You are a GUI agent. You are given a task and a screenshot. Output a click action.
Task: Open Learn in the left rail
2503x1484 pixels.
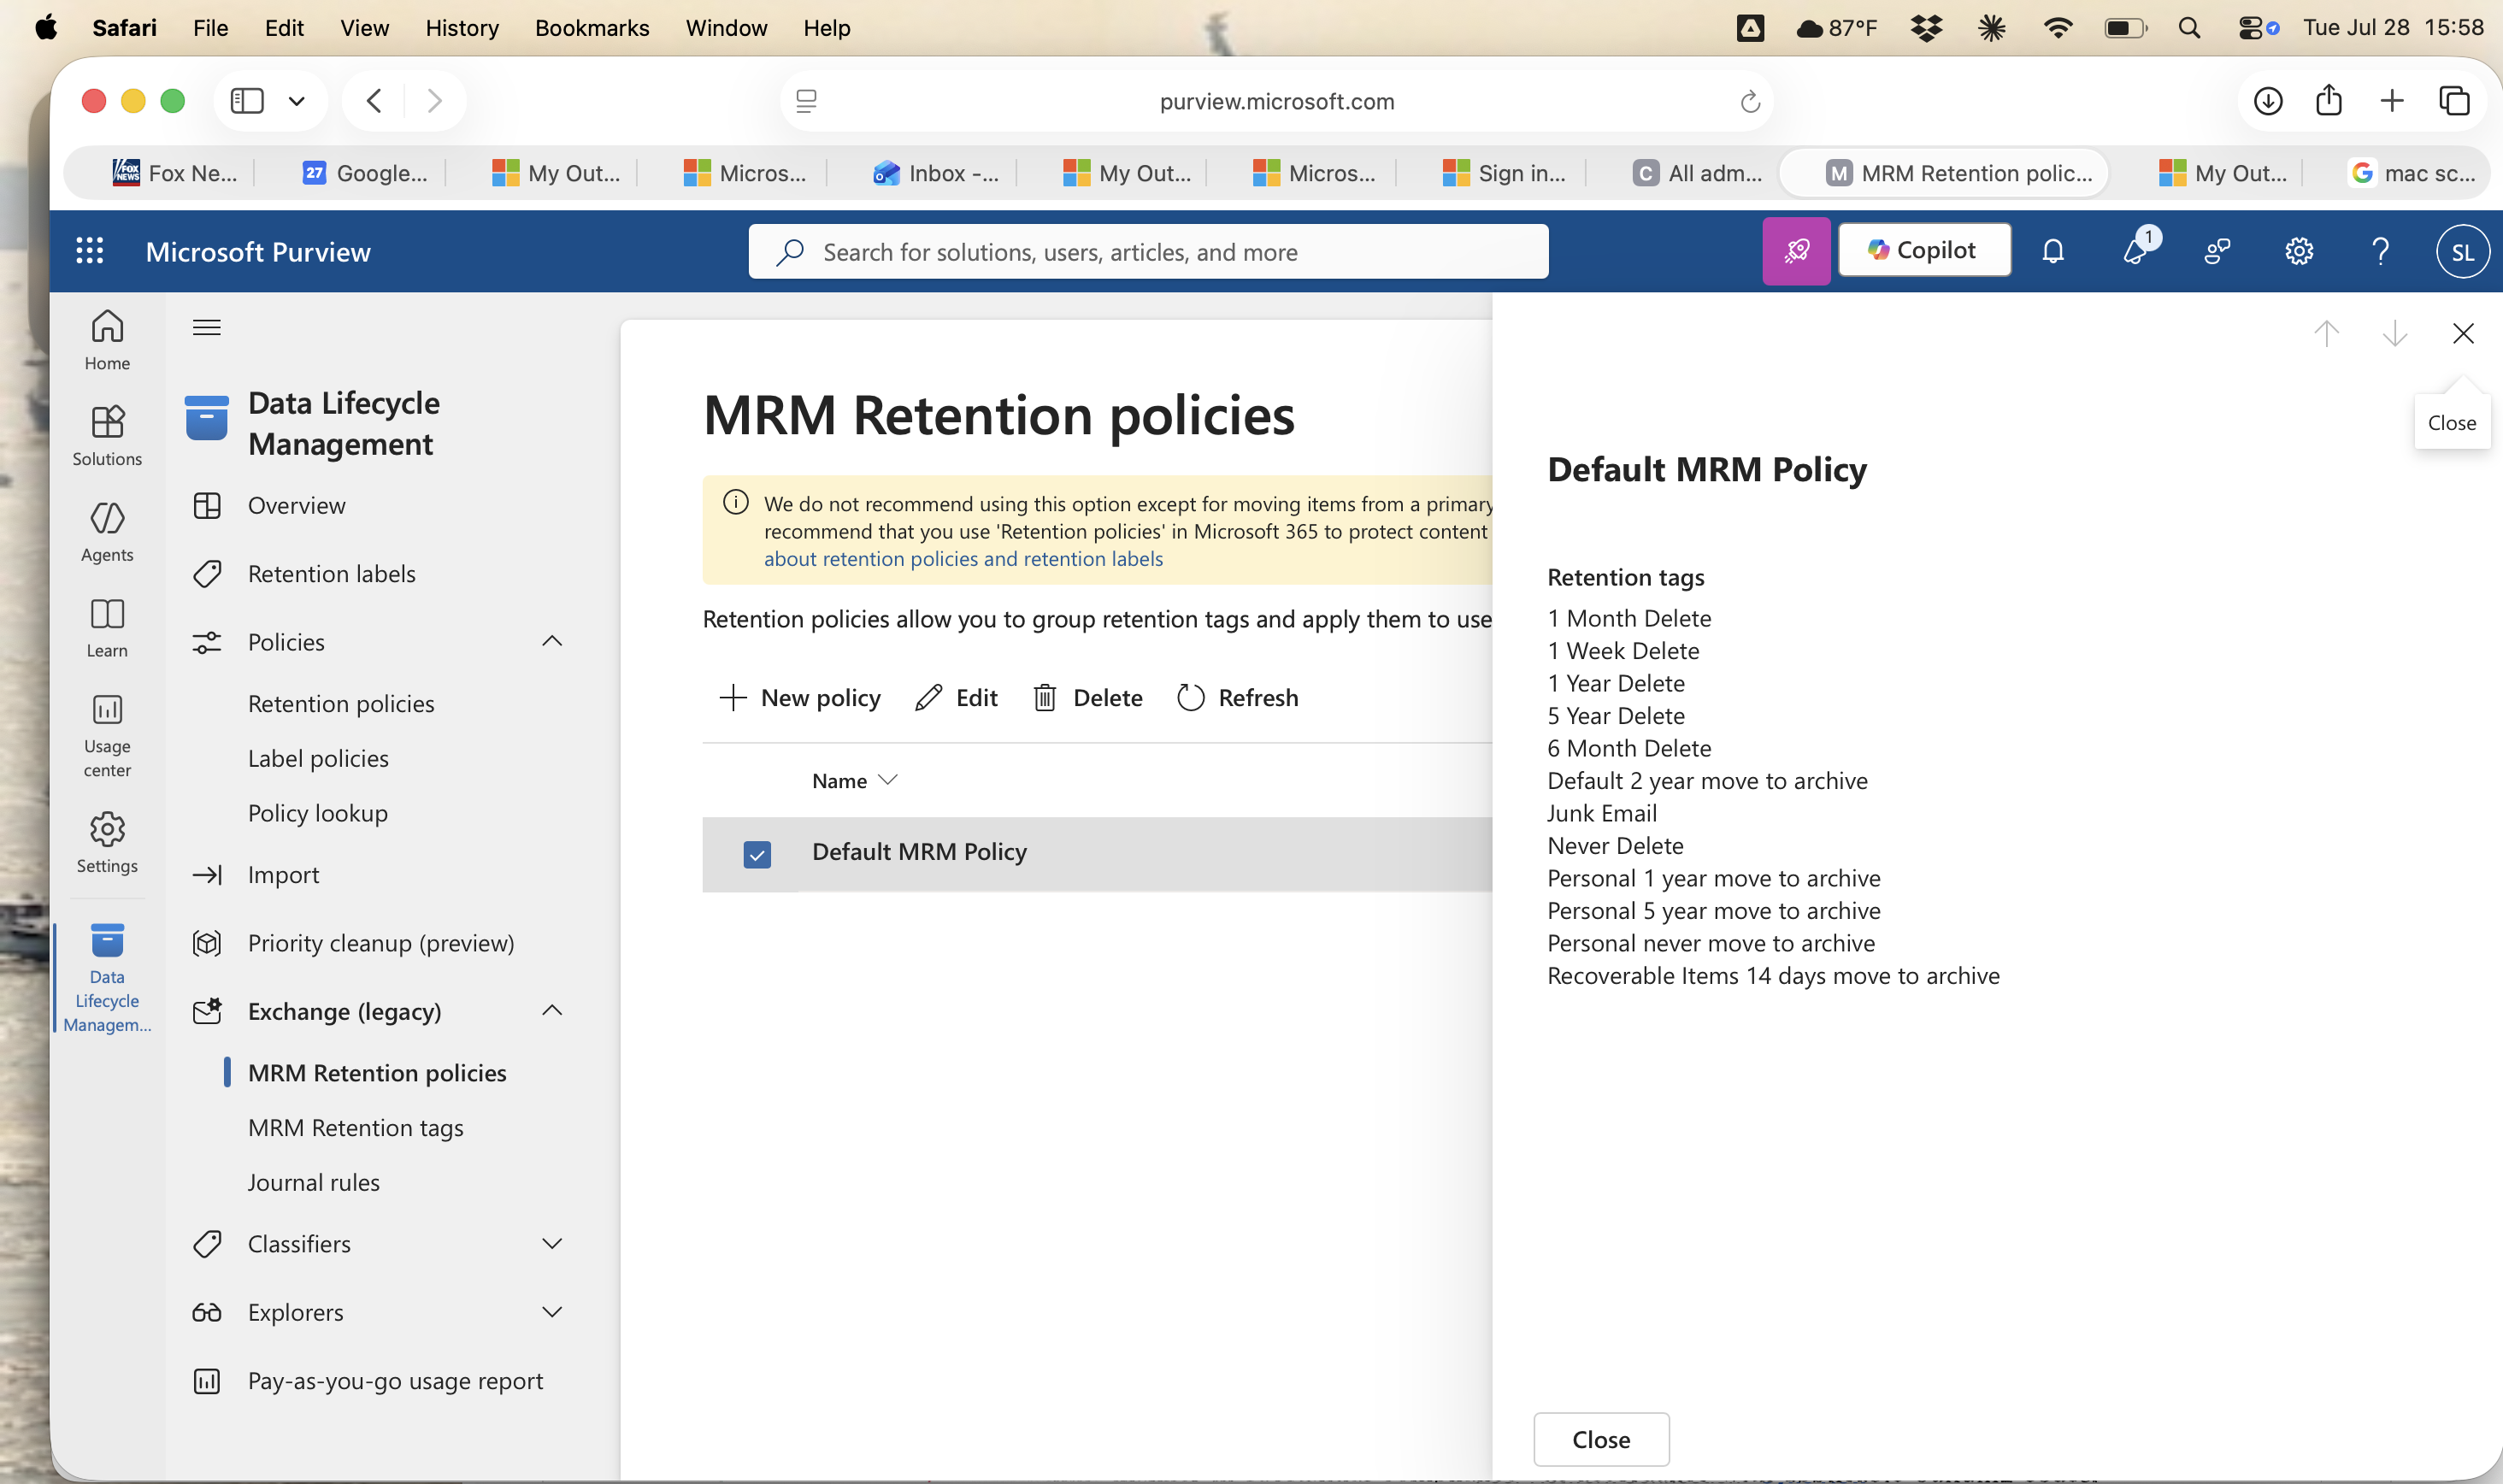click(107, 628)
